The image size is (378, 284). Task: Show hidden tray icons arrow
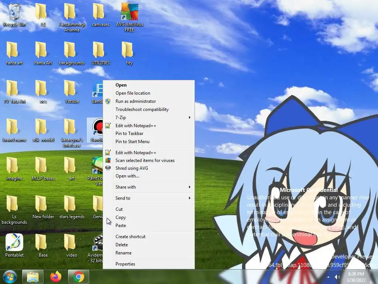pos(328,277)
